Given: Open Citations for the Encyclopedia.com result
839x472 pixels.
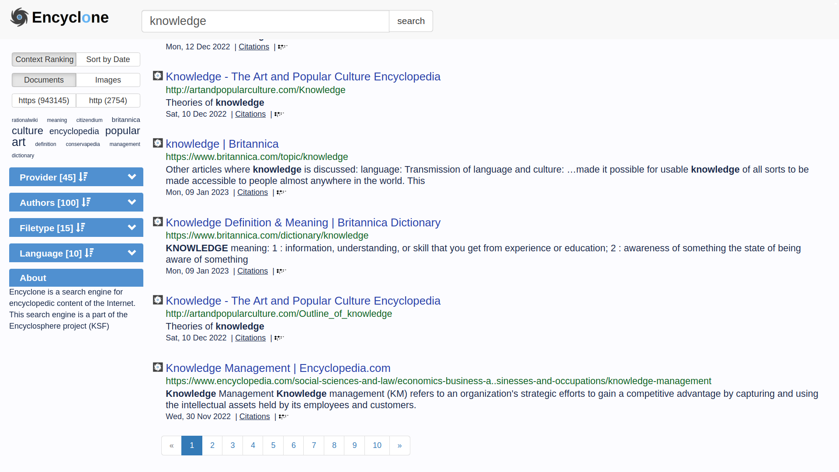Looking at the screenshot, I should click(x=255, y=416).
